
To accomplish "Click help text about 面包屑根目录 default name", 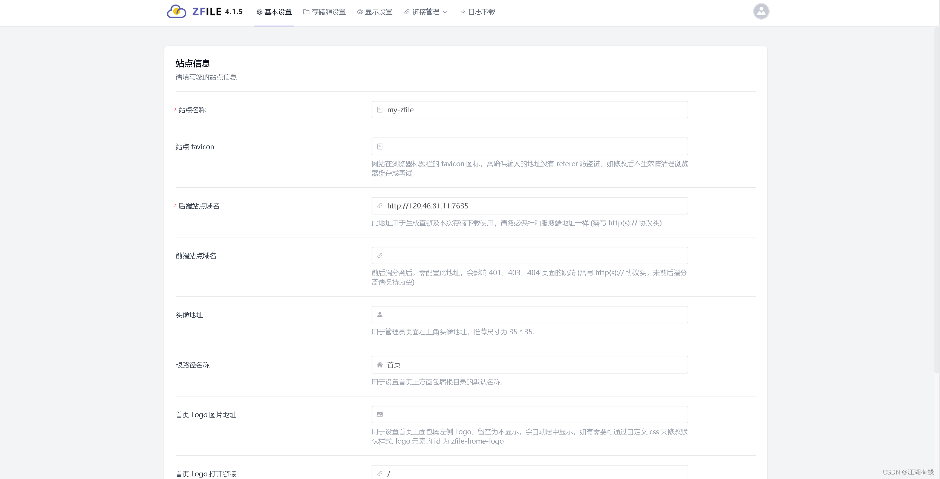I will (437, 382).
